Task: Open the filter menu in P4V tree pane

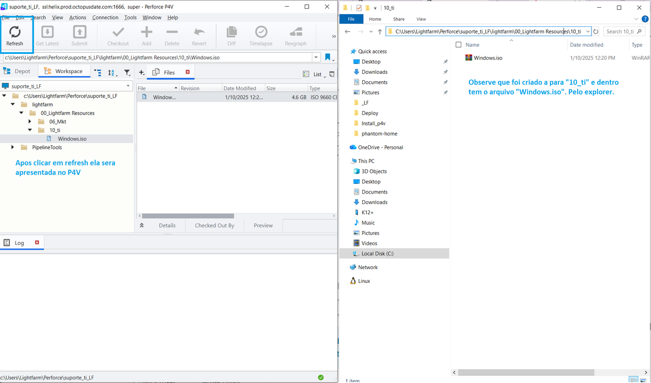Action: click(128, 73)
